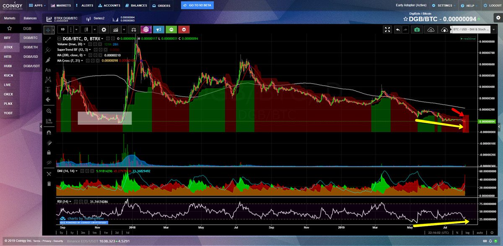Open the APPS dropdown menu
Screen dimensions: 503x246
[x=38, y=6]
